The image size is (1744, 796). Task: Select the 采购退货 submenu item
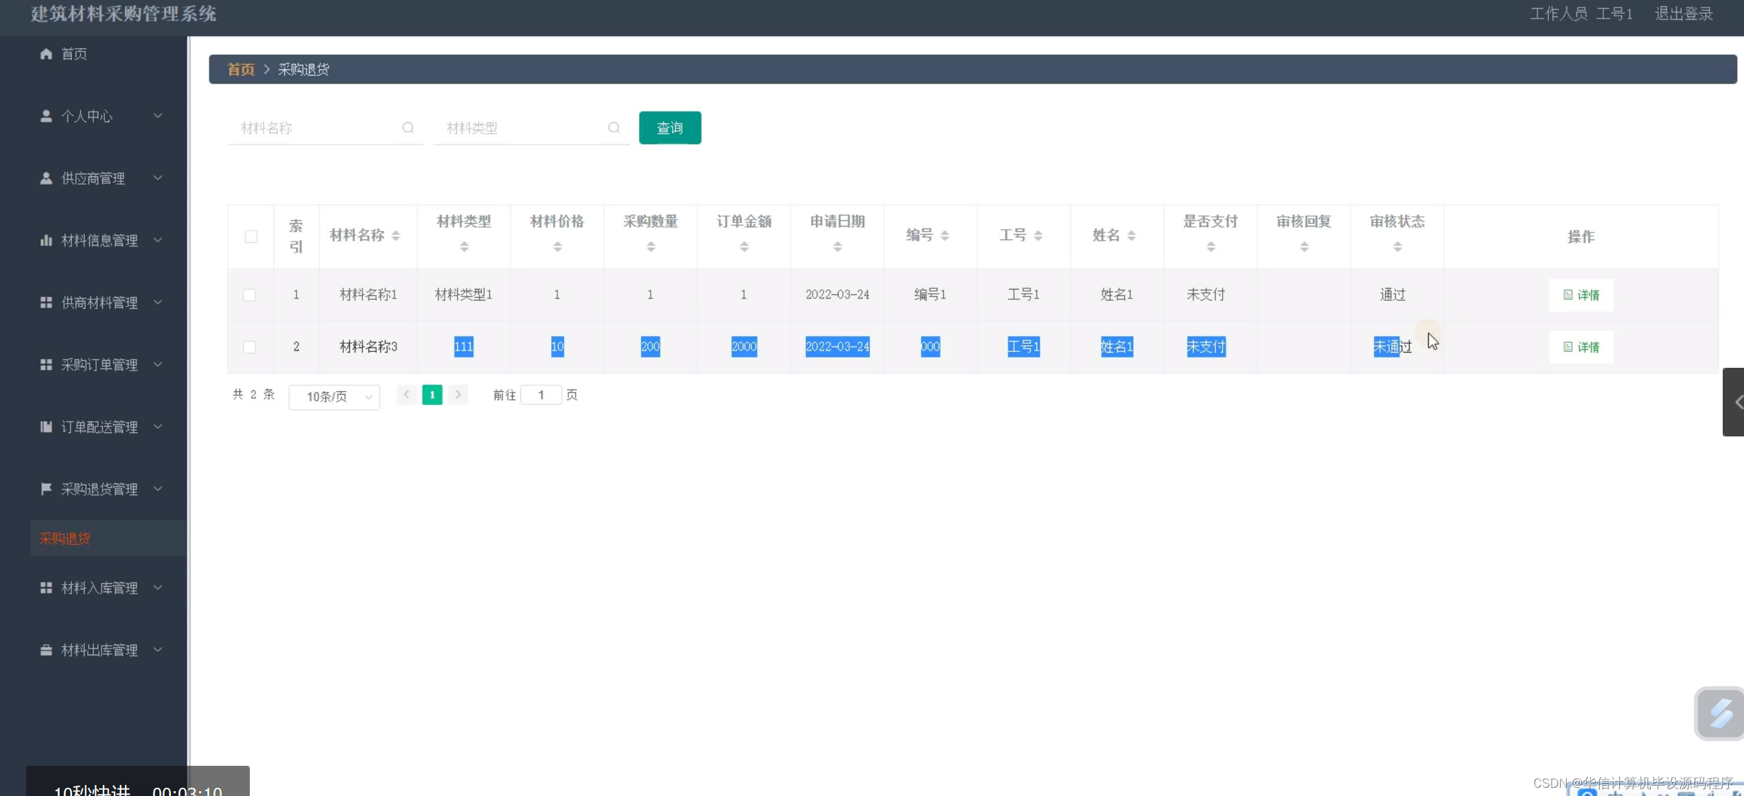tap(65, 538)
